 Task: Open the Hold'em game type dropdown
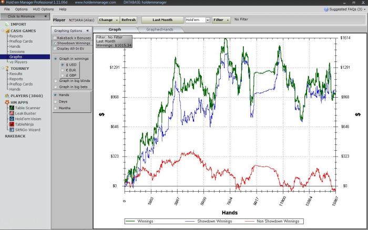[208, 20]
